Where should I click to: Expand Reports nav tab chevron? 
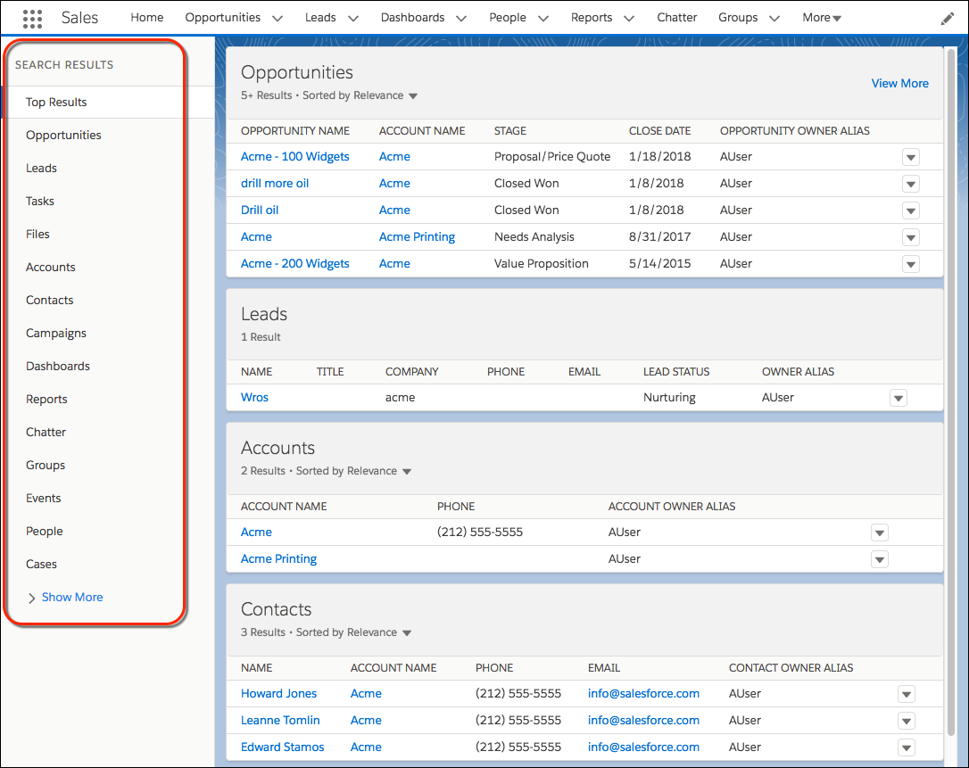[x=629, y=19]
